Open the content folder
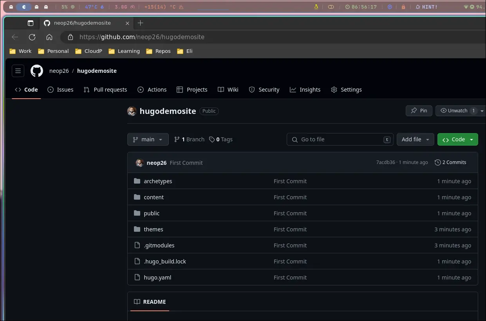 [x=154, y=197]
